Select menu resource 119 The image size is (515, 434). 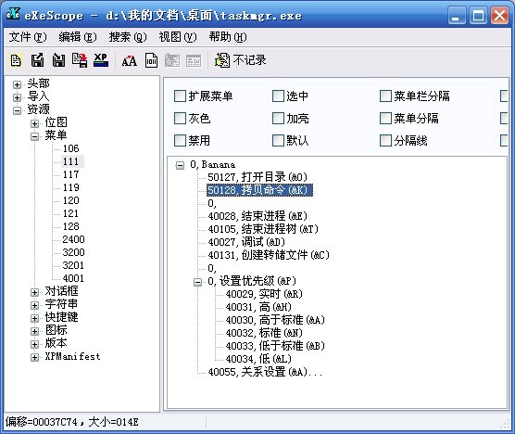71,187
